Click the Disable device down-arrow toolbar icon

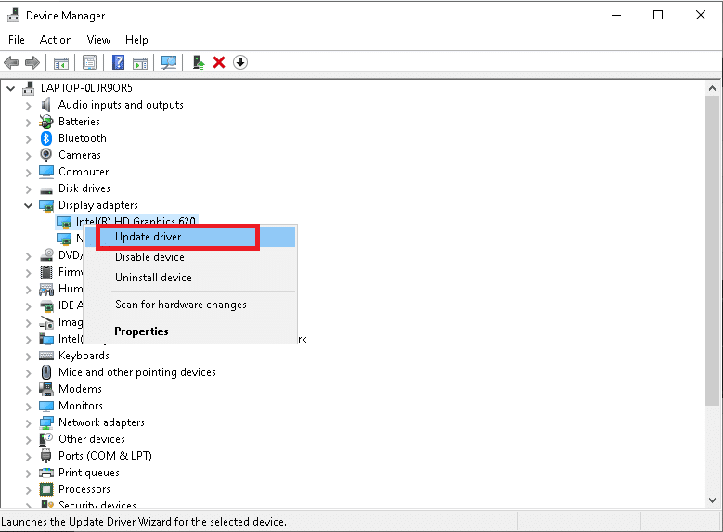(x=240, y=62)
